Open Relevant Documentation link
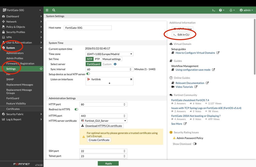The height and width of the screenshot is (167, 256). pos(190,83)
